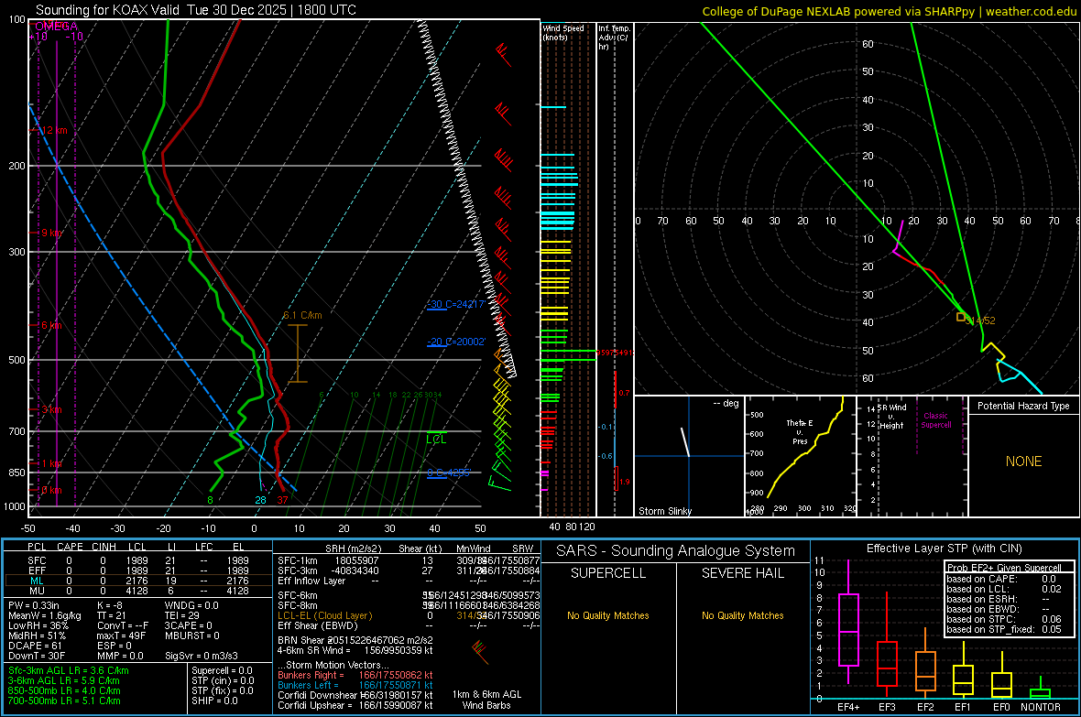The image size is (1081, 717).
Task: Click the 'SRH (m2/s2)' column header
Action: pos(353,549)
